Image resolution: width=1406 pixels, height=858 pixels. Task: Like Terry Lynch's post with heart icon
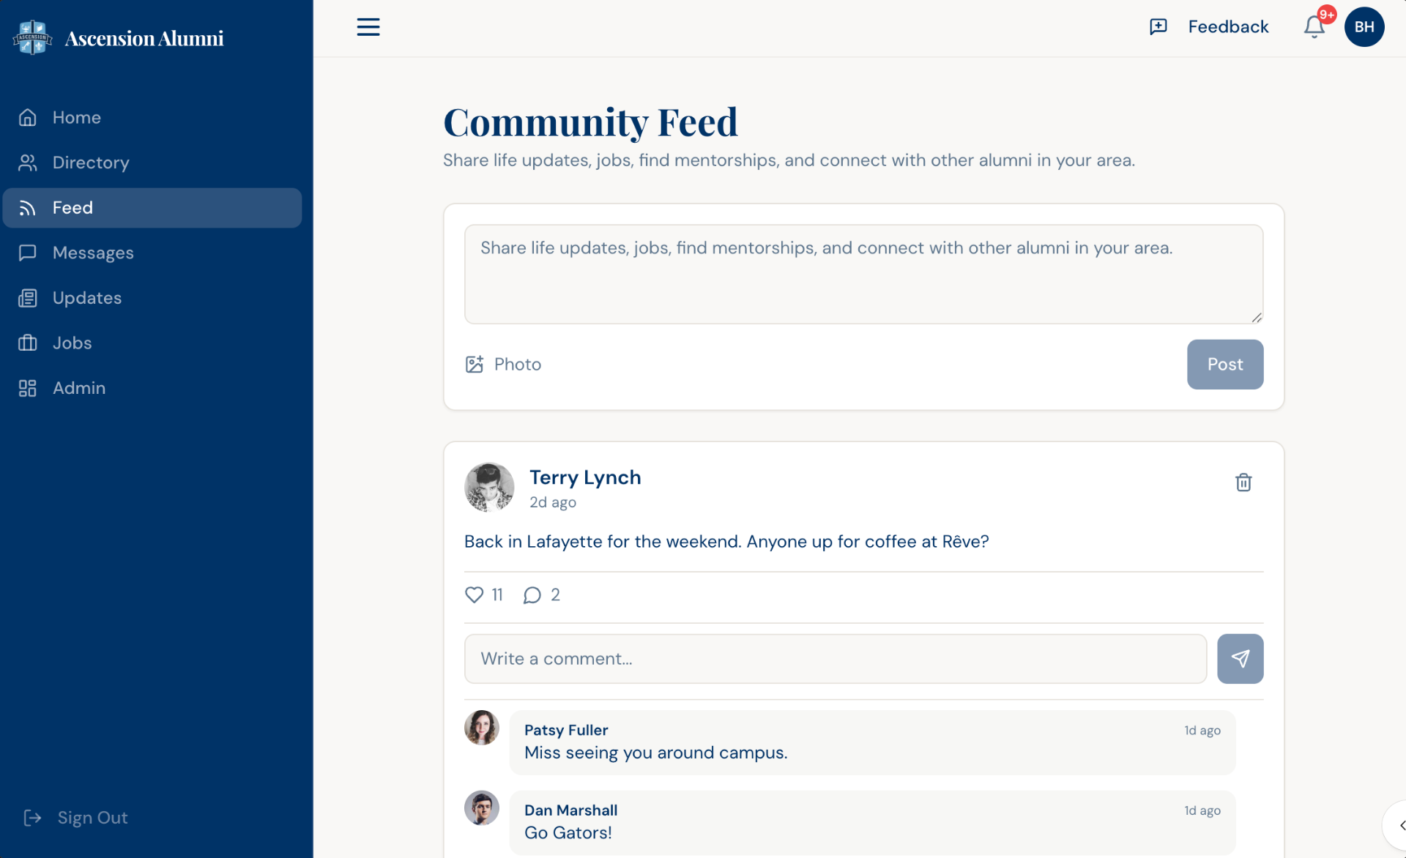coord(474,594)
